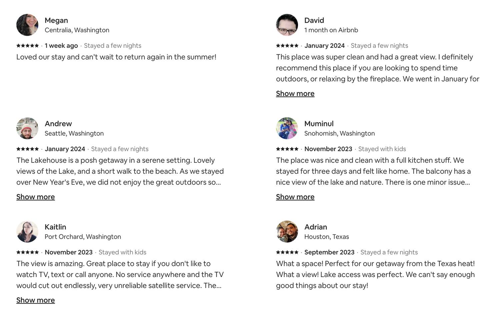This screenshot has width=480, height=320.
Task: Click the star rating on Kaitlin's review
Action: click(x=27, y=252)
